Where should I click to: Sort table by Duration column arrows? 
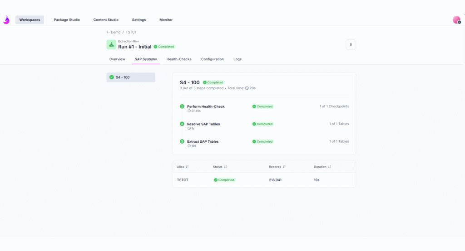[330, 167]
